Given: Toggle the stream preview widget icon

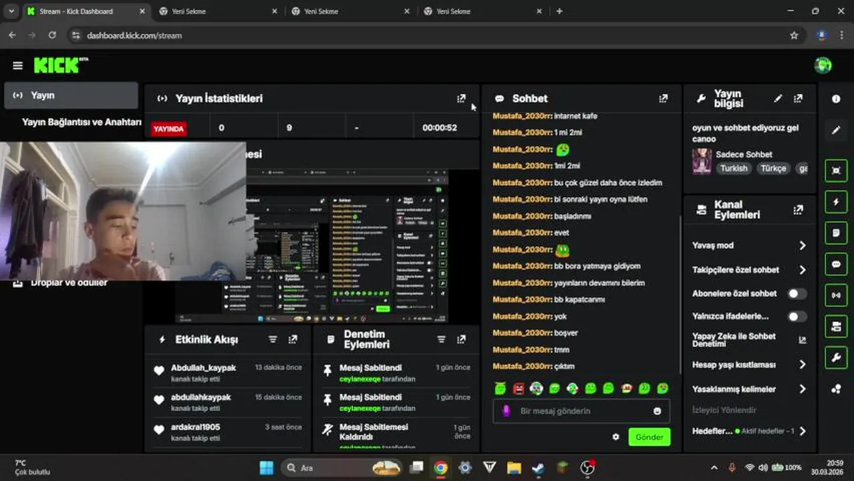Looking at the screenshot, I should (836, 170).
